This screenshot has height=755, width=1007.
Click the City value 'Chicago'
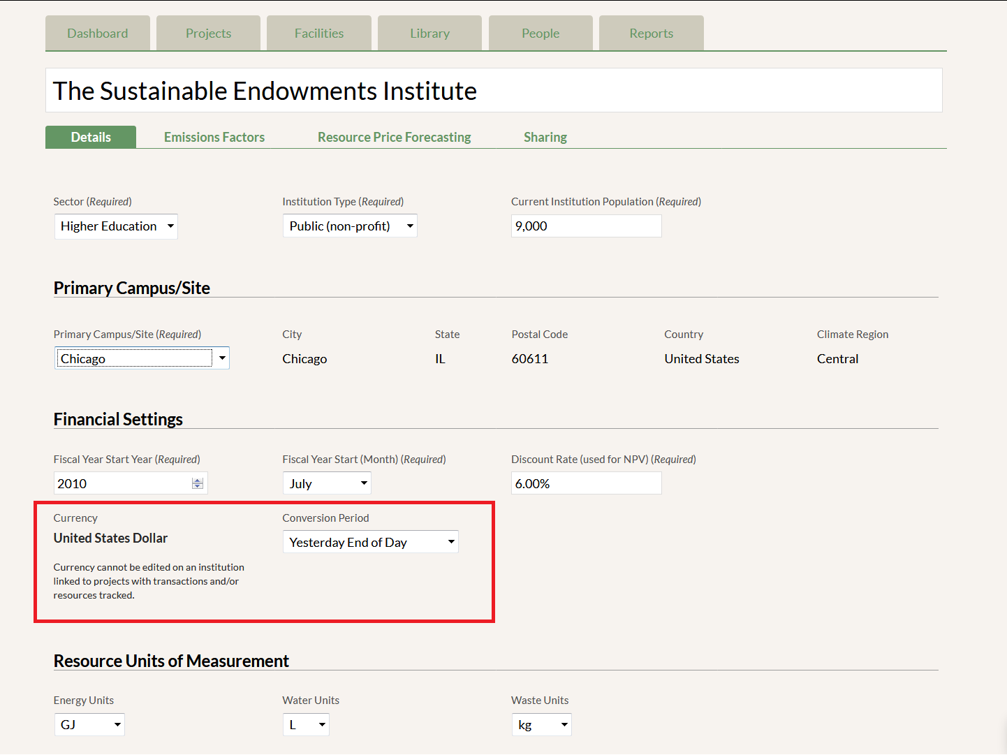[x=304, y=359]
